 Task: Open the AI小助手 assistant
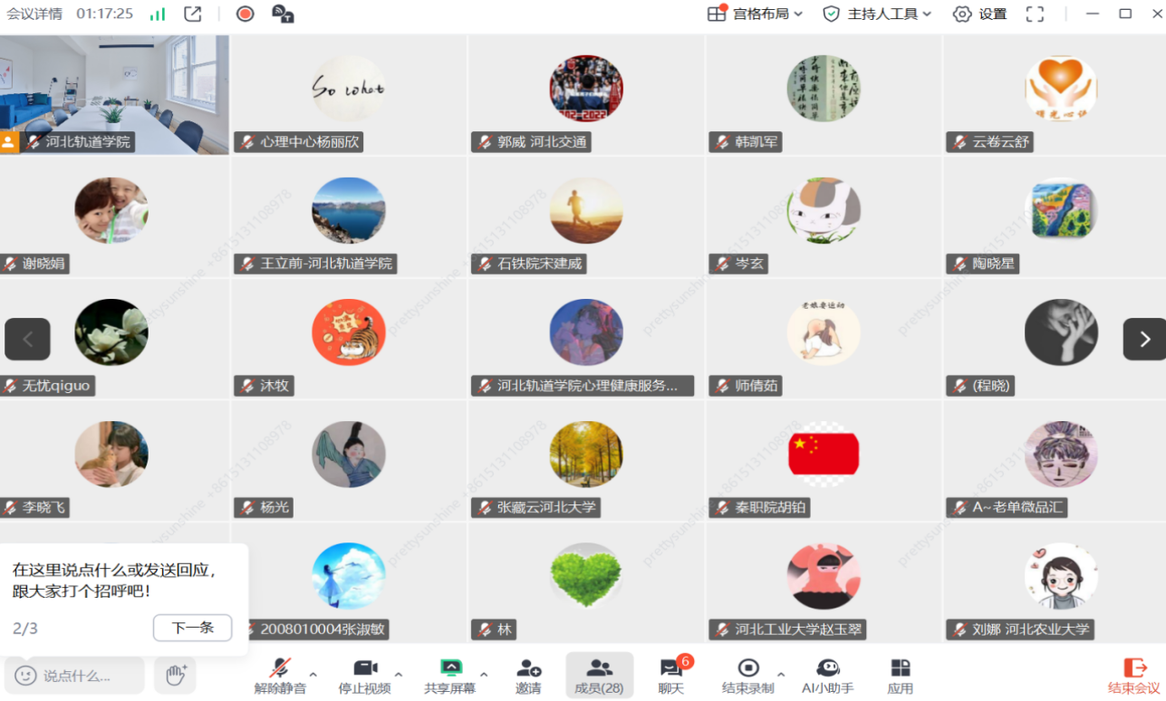828,676
